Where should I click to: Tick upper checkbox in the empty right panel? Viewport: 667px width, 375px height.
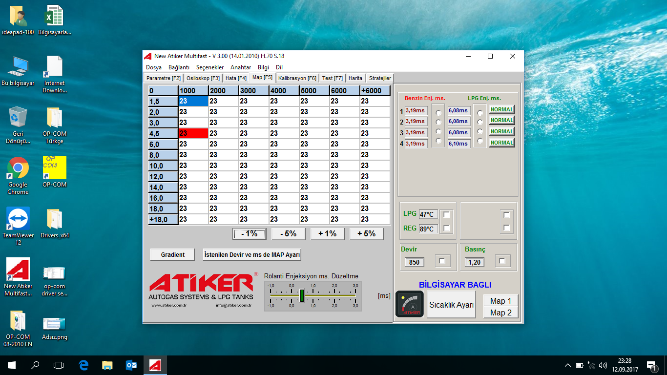(x=506, y=215)
